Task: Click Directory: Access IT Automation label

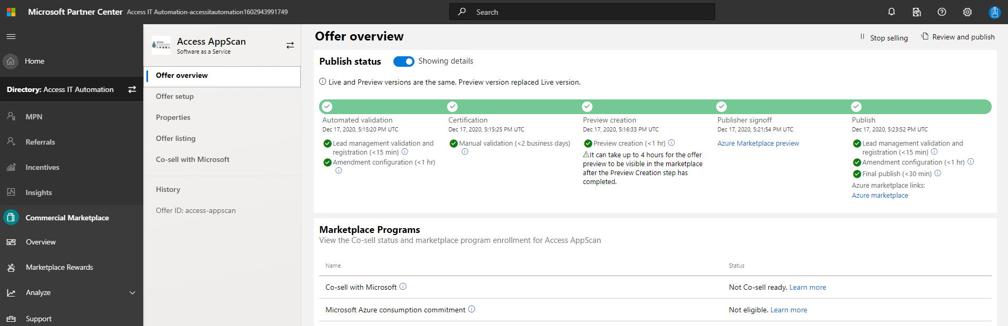Action: tap(60, 89)
